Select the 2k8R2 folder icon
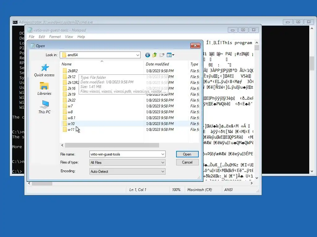The width and height of the screenshot is (317, 237). (65, 71)
